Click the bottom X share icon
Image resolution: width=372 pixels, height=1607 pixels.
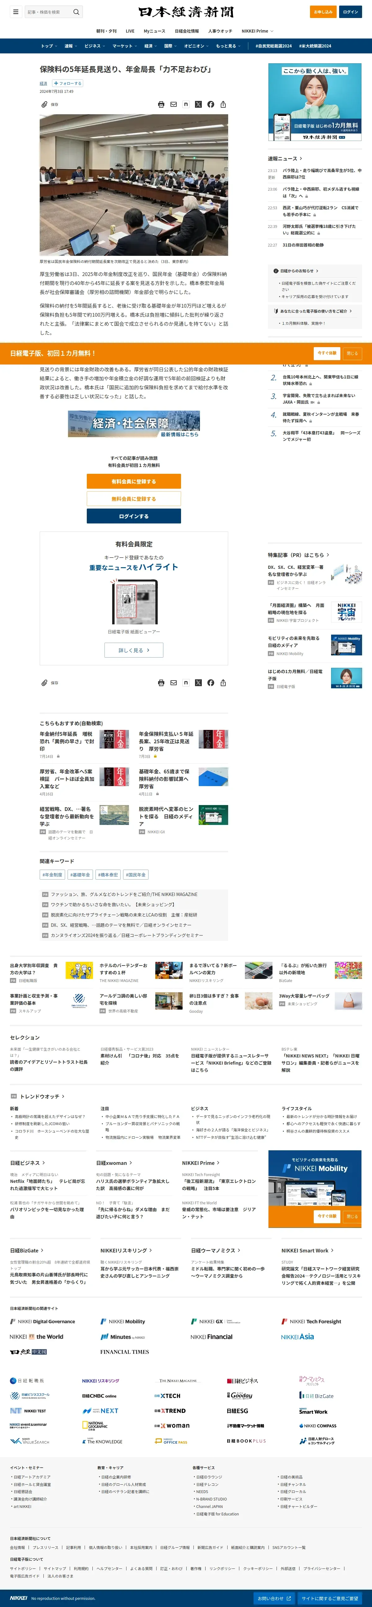click(198, 683)
